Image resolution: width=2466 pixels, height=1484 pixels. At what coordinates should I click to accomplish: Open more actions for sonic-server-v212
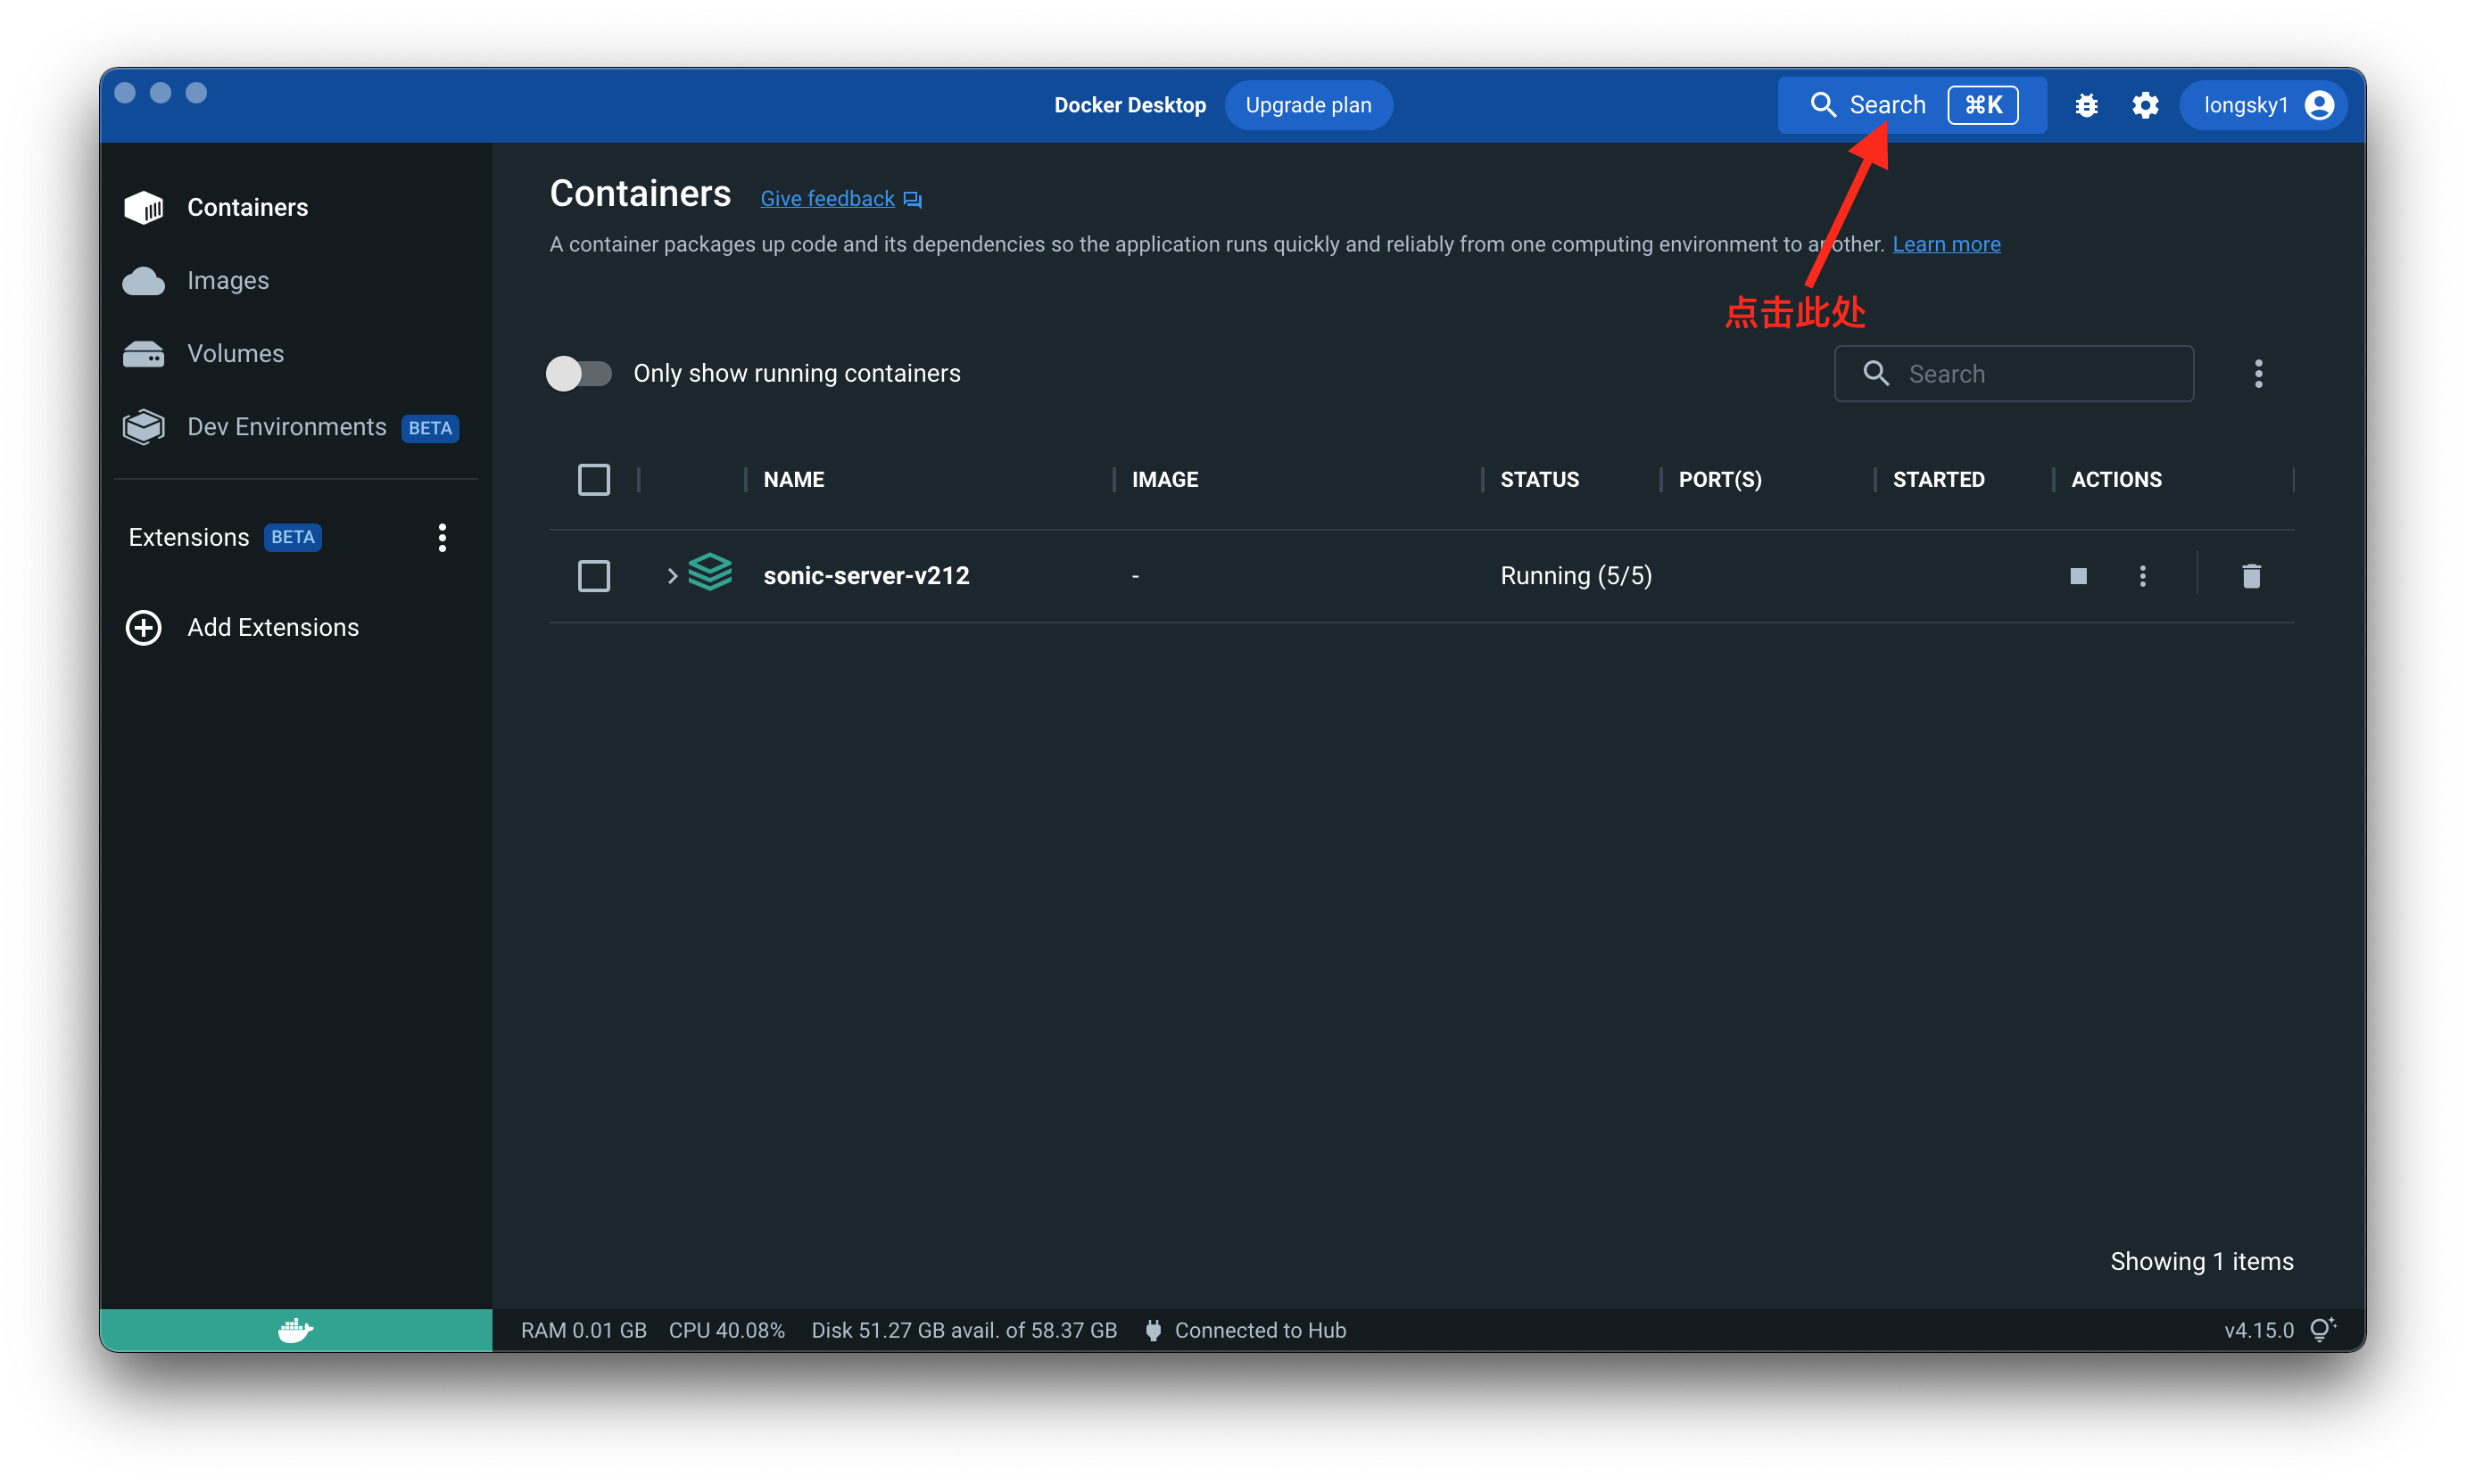(2143, 575)
